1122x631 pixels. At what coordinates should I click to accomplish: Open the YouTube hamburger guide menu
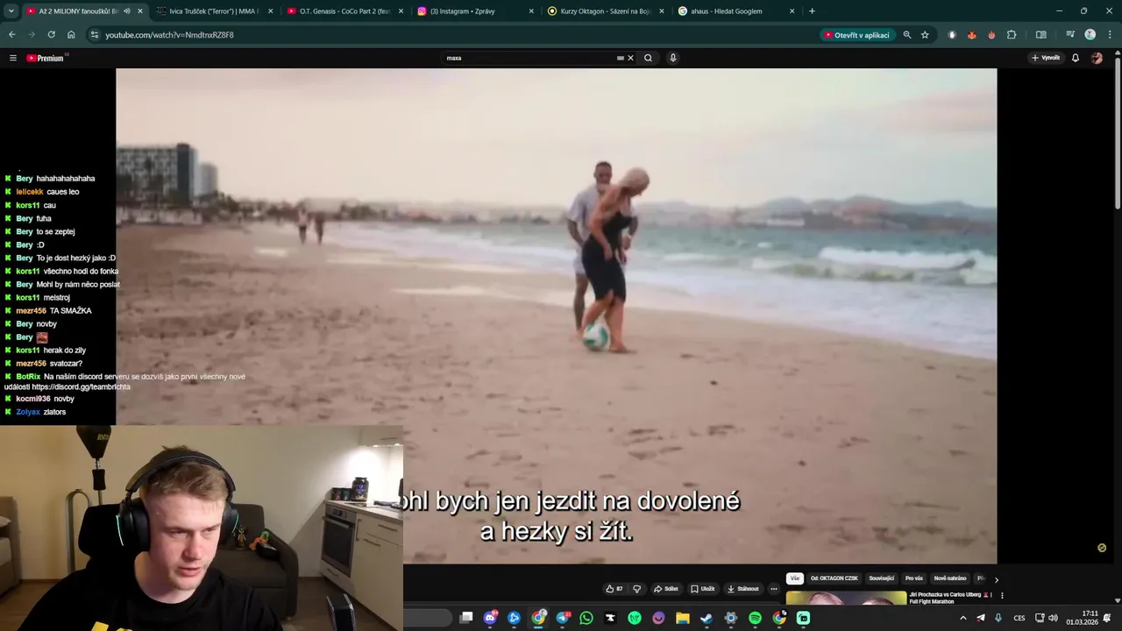[x=13, y=58]
